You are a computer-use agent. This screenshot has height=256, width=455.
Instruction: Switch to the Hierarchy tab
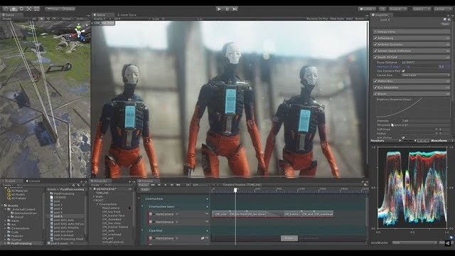coord(100,181)
